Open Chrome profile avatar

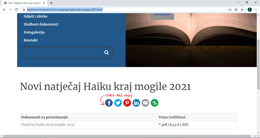point(250,9)
